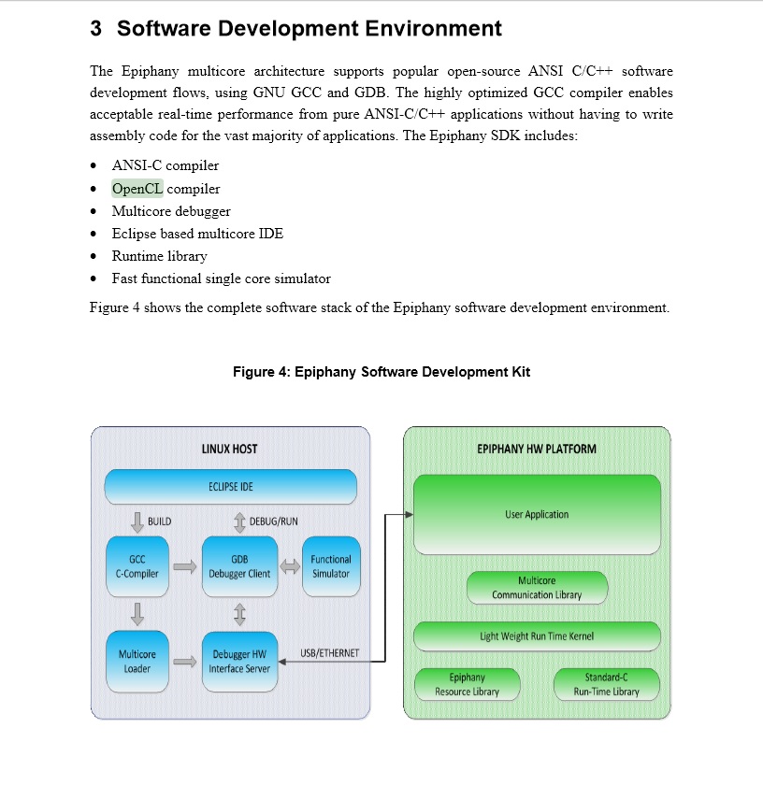Image resolution: width=763 pixels, height=785 pixels.
Task: Click the 'Debugger HW Interface Server' block
Action: [x=239, y=662]
